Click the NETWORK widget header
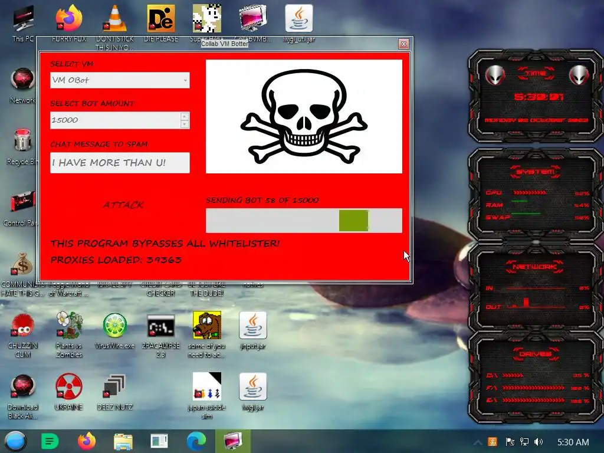604x453 pixels. click(534, 267)
